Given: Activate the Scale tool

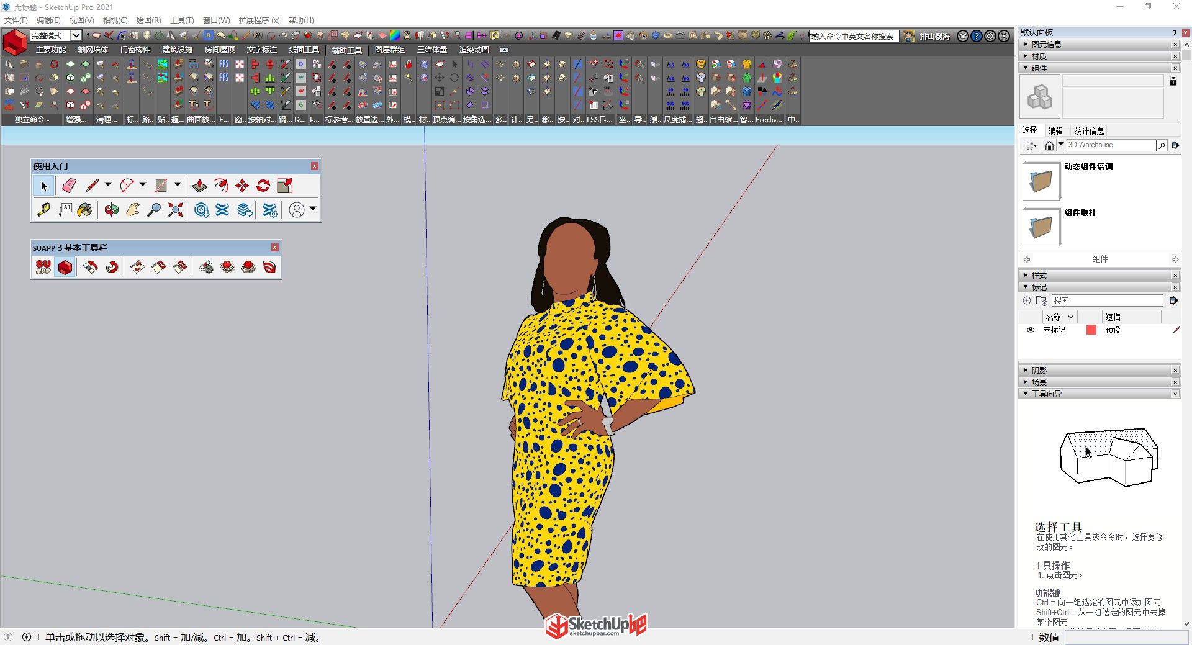Looking at the screenshot, I should point(284,186).
